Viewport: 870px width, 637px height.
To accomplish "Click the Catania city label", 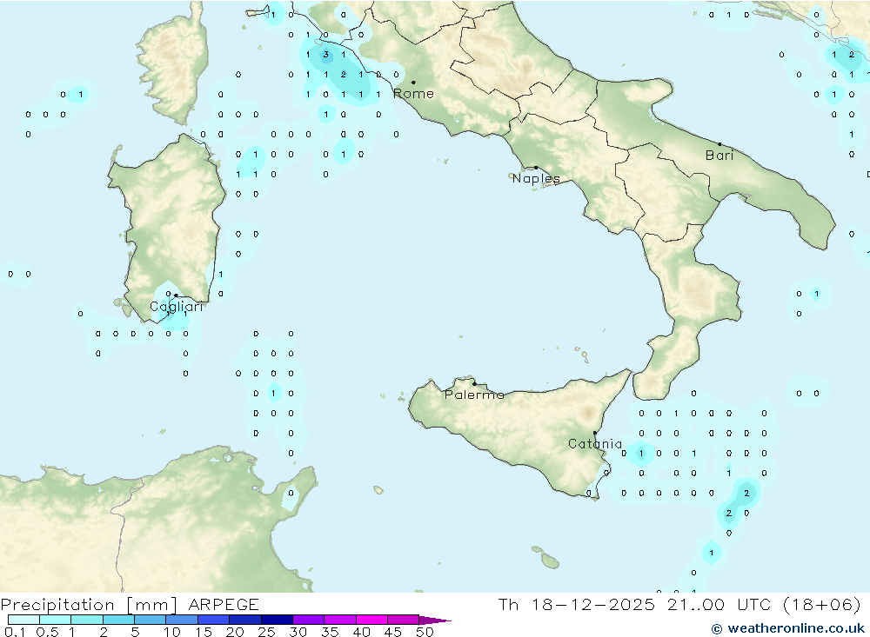I will pyautogui.click(x=595, y=443).
